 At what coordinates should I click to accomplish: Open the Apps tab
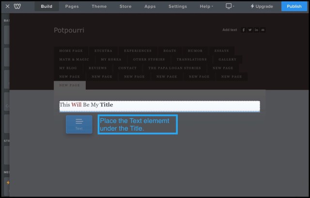tap(150, 6)
